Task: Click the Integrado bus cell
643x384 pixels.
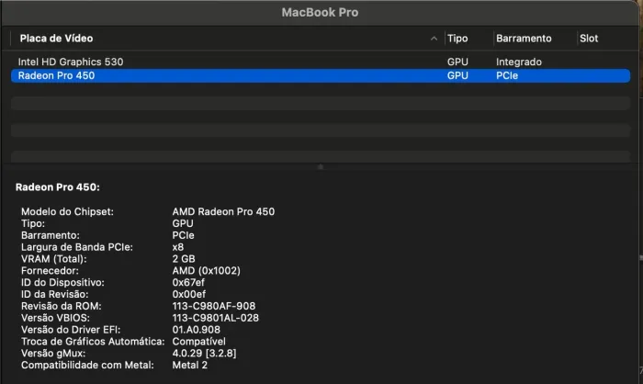Action: (519, 62)
